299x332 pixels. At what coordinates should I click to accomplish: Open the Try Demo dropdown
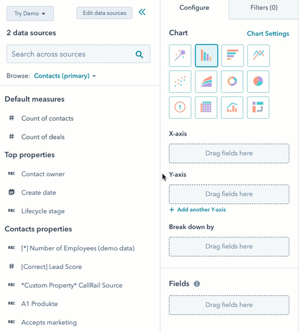point(30,13)
